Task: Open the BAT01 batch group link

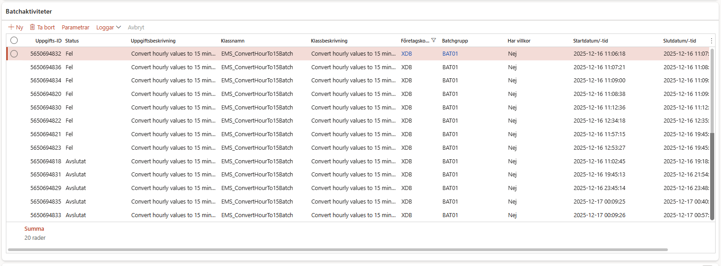Action: 450,54
